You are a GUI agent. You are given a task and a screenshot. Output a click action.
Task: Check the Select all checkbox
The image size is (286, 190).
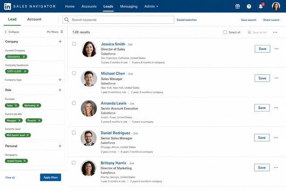coord(225,32)
